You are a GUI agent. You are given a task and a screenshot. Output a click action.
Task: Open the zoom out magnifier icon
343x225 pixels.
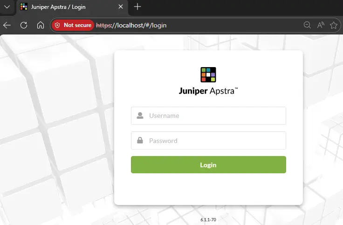tap(307, 25)
